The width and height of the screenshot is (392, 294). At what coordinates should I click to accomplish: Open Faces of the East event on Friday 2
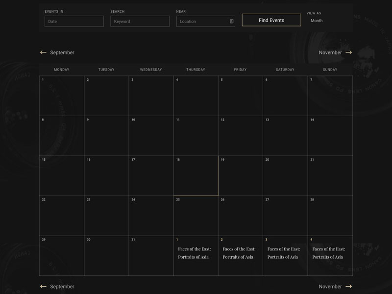click(239, 253)
